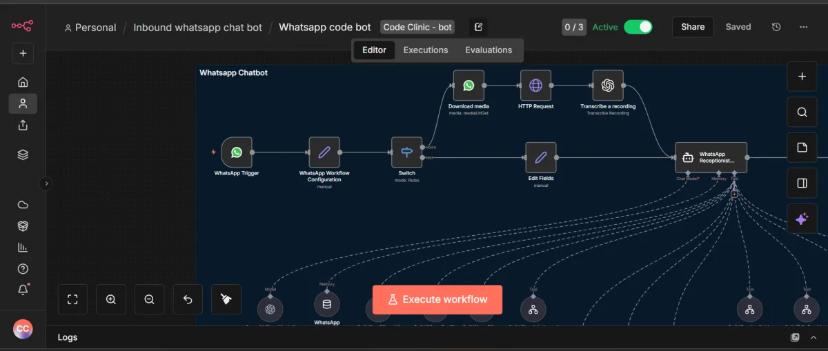Switch to the Editor tab

[374, 50]
